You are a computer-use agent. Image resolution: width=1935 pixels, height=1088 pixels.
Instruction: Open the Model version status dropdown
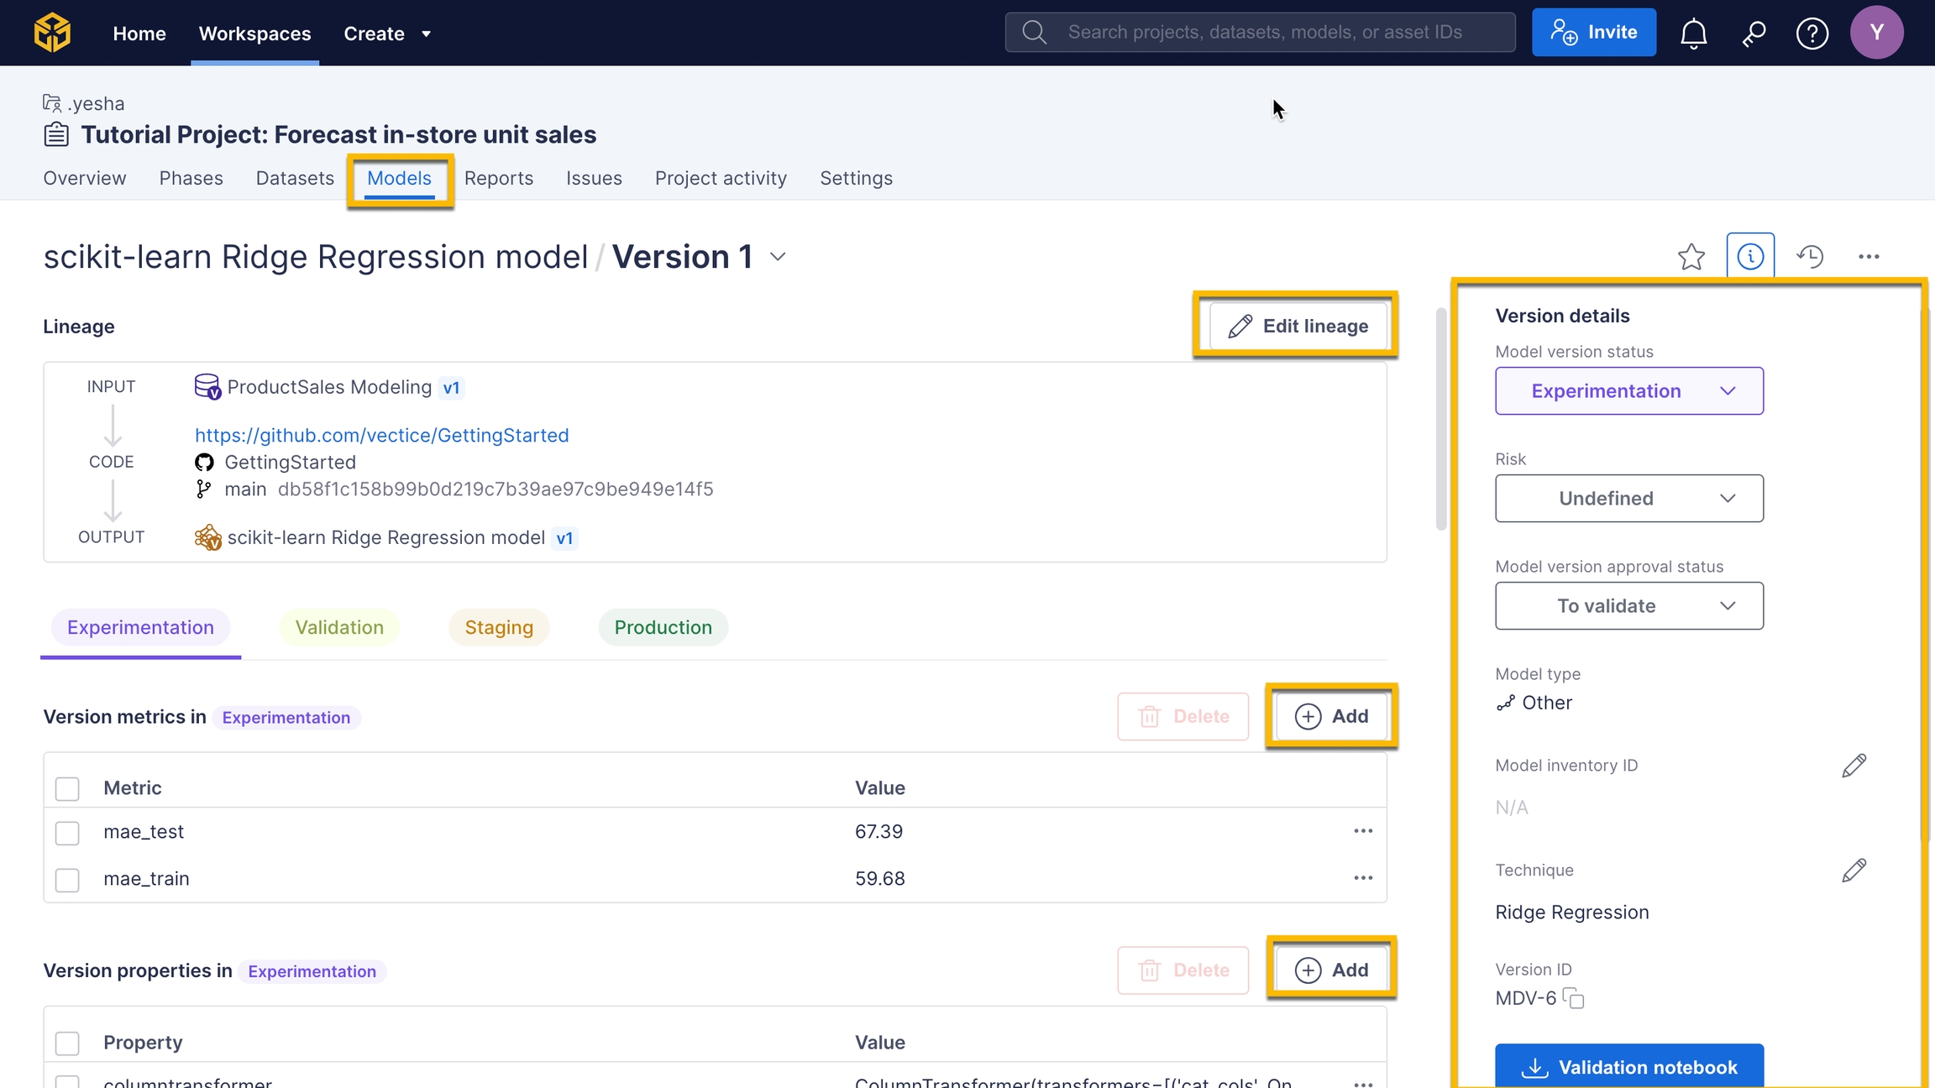(1628, 391)
